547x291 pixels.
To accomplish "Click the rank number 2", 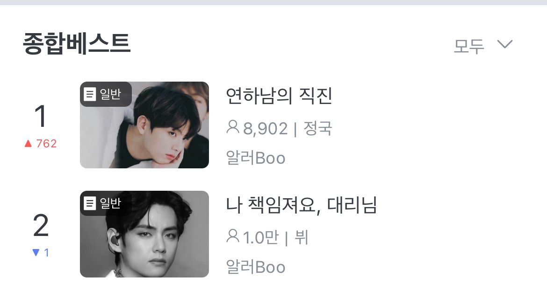I will click(x=41, y=225).
